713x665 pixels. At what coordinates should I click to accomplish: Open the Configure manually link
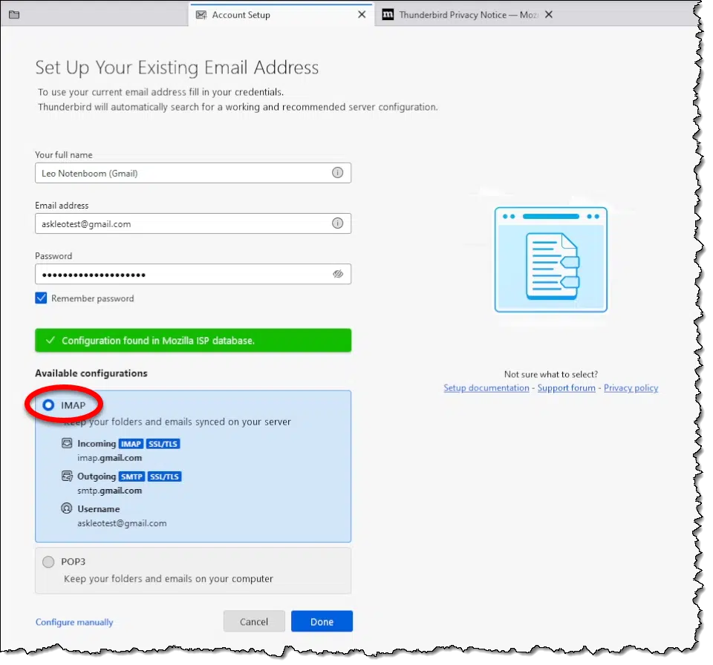coord(74,622)
